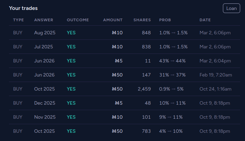The image size is (245, 141).
Task: Select the Nov 2025 answer cell
Action: [x=45, y=117]
